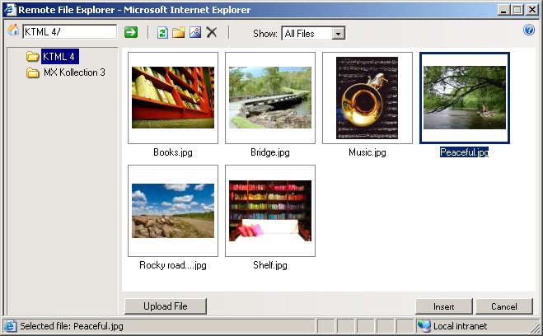Select the KTML 4 tree folder

(x=60, y=56)
